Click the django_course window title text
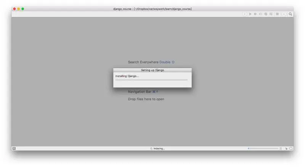This screenshot has height=167, width=305. pyautogui.click(x=152, y=9)
